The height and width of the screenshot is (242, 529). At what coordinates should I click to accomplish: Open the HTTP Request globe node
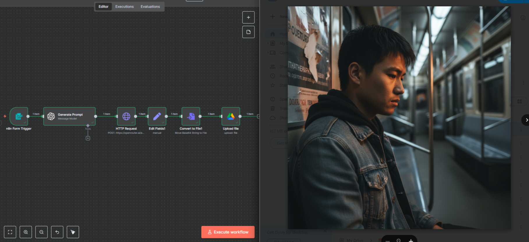(126, 116)
